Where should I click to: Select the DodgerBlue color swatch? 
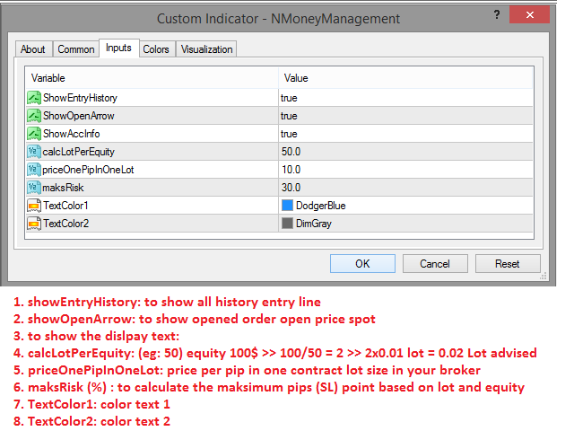point(288,206)
